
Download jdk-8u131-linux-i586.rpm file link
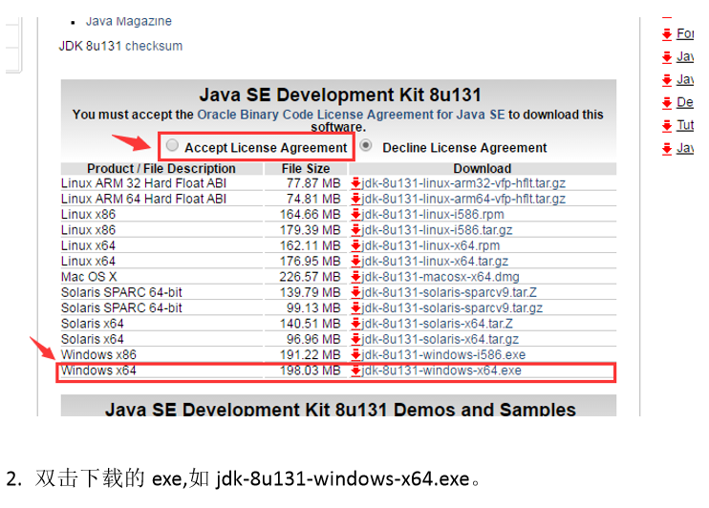433,215
